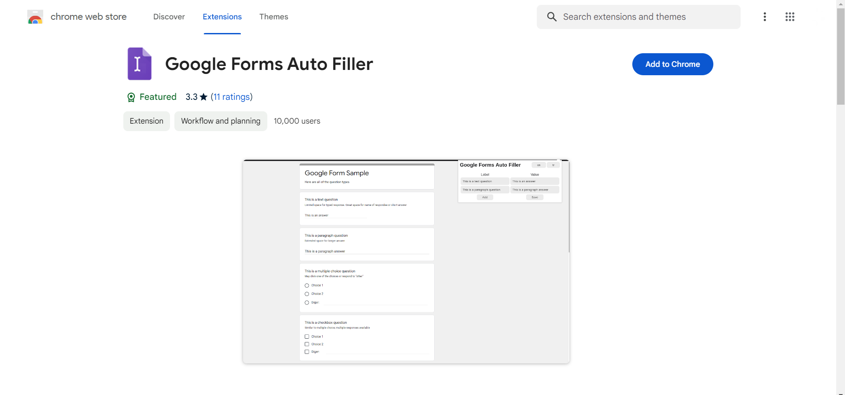This screenshot has width=845, height=395.
Task: Click the Google Forms Auto Filler heading
Action: click(269, 64)
